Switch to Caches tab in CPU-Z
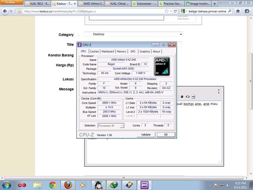The width and height of the screenshot is (253, 190). 94,51
